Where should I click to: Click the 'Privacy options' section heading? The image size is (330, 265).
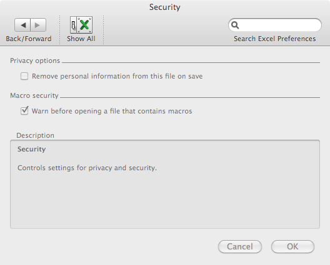(x=35, y=60)
